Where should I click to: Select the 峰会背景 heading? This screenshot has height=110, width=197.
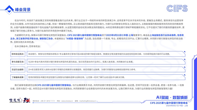23,10
